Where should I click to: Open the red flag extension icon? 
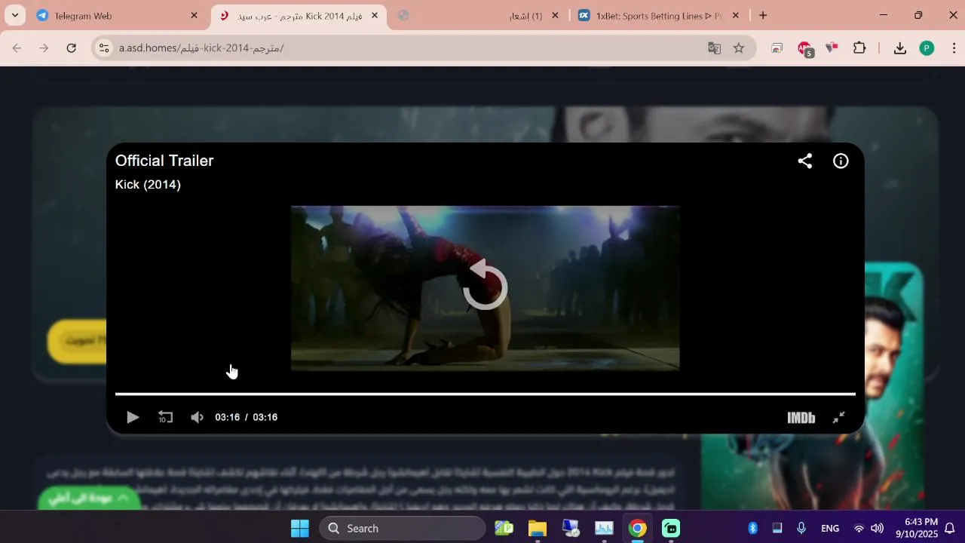[x=832, y=48]
